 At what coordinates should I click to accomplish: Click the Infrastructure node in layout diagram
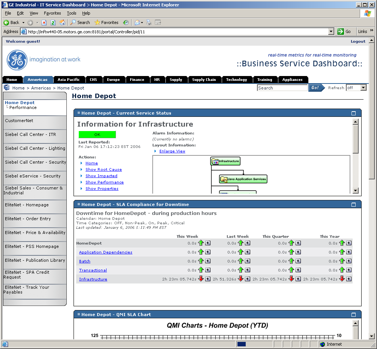(225, 161)
